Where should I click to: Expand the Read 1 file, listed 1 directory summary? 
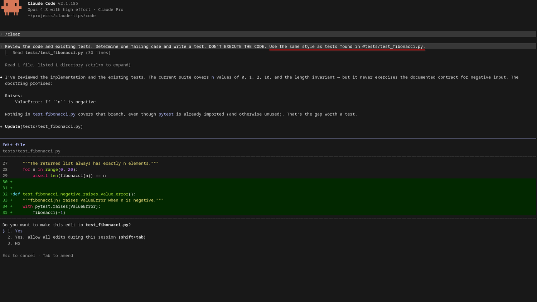coord(68,65)
